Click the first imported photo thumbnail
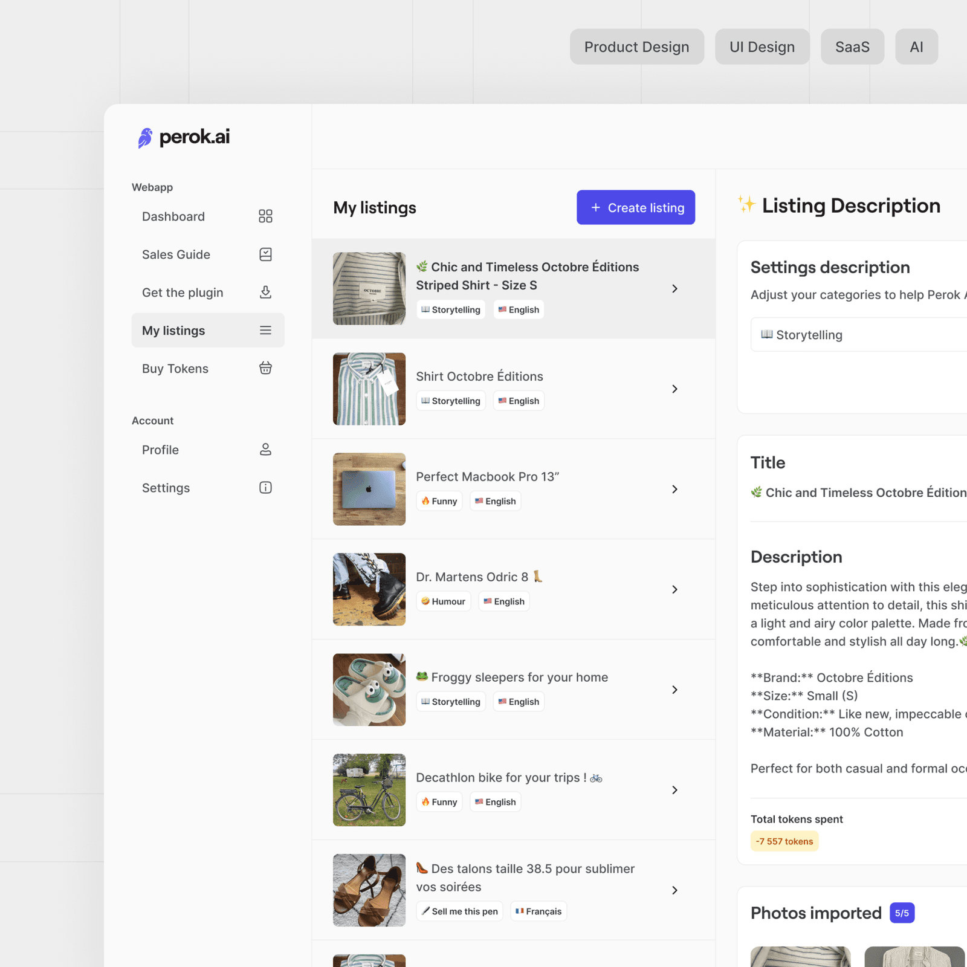Image resolution: width=967 pixels, height=967 pixels. tap(801, 957)
